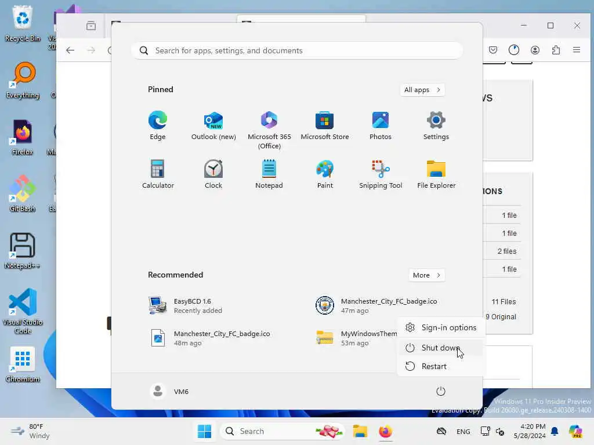Open Firefox extensions puzzle icon

pos(556,50)
